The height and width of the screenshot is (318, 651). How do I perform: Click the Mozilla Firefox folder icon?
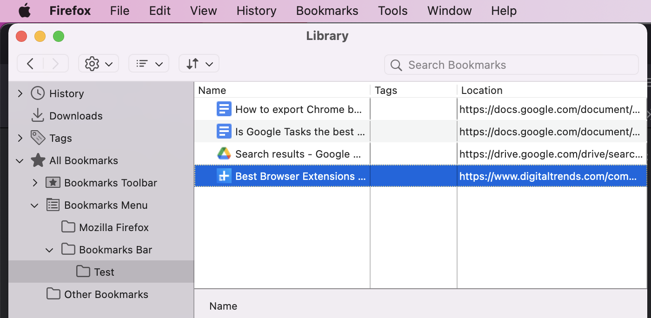tap(68, 227)
